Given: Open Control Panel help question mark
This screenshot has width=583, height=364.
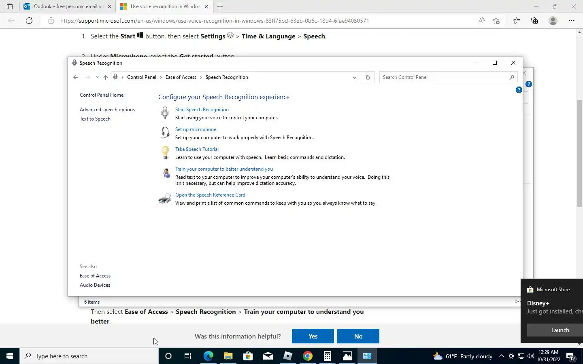Looking at the screenshot, I should [x=519, y=90].
